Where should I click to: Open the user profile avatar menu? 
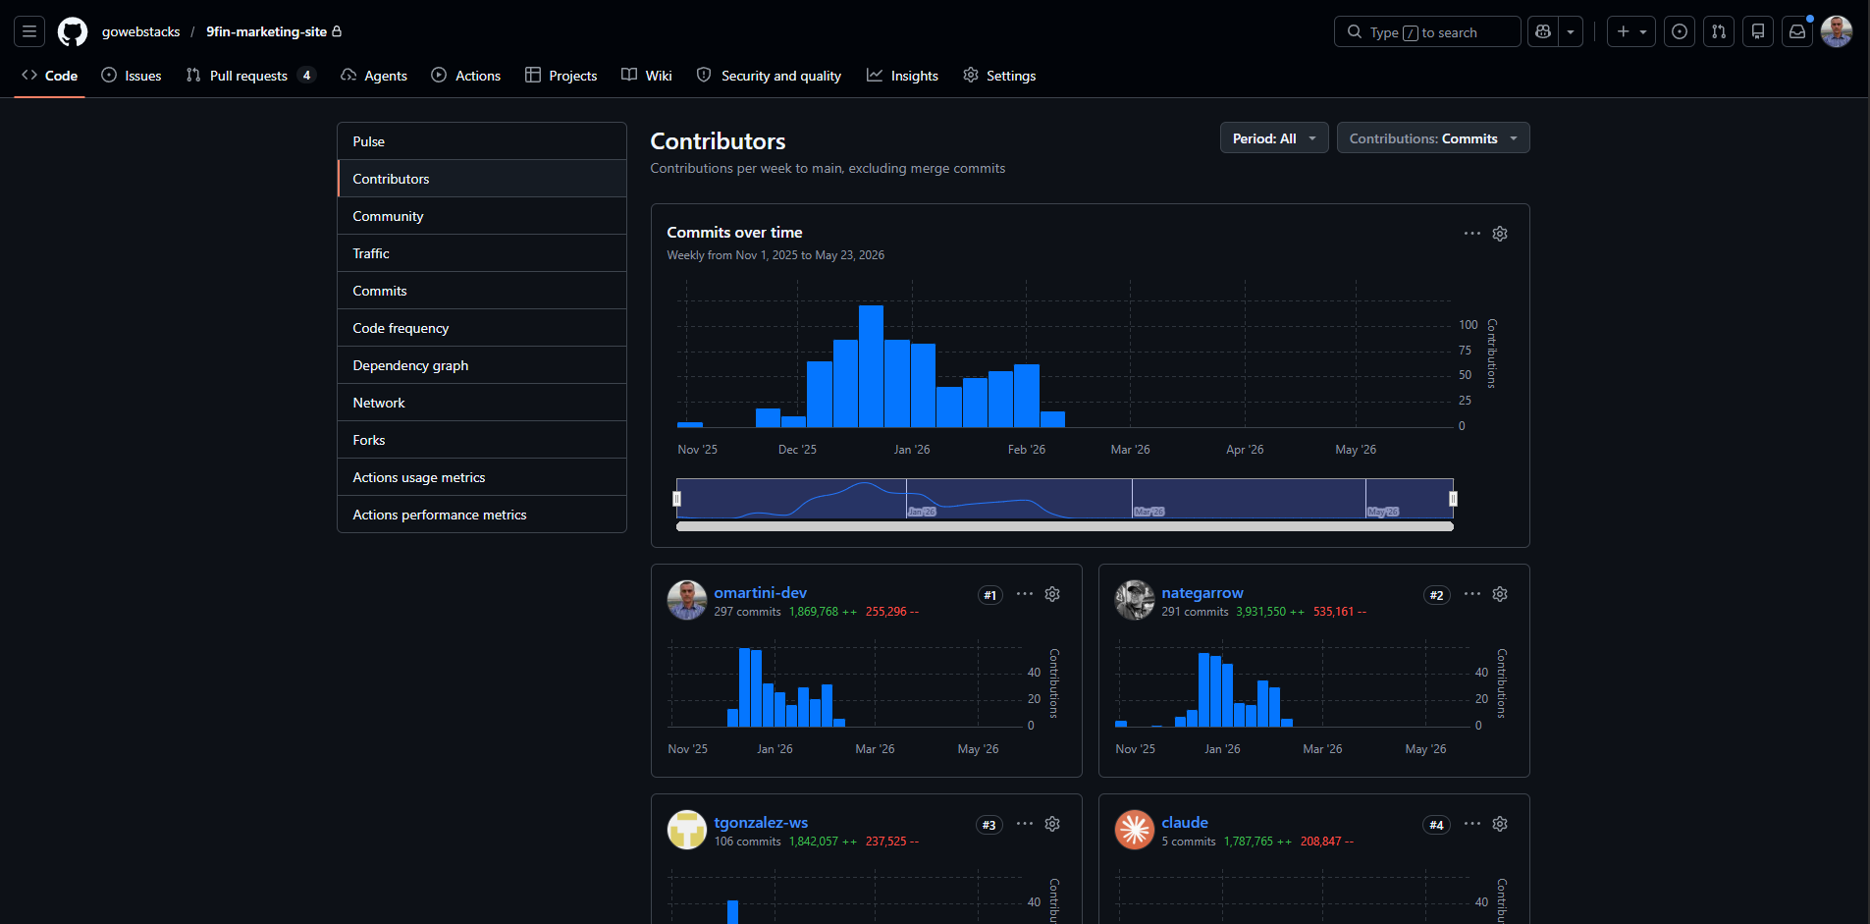pos(1837,31)
